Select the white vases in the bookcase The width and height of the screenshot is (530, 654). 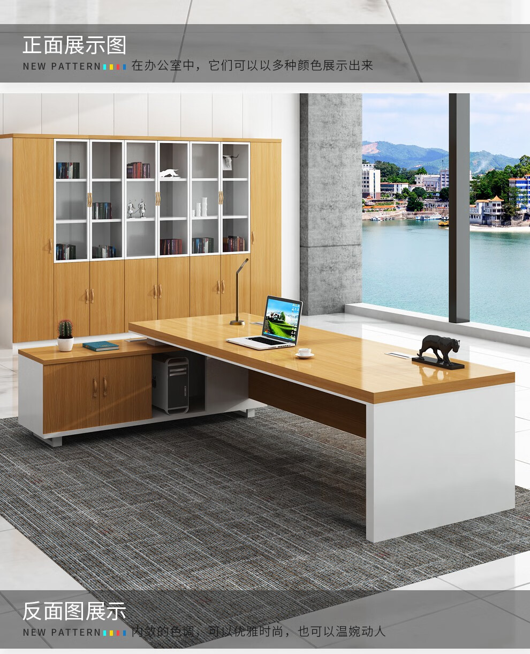coord(201,207)
